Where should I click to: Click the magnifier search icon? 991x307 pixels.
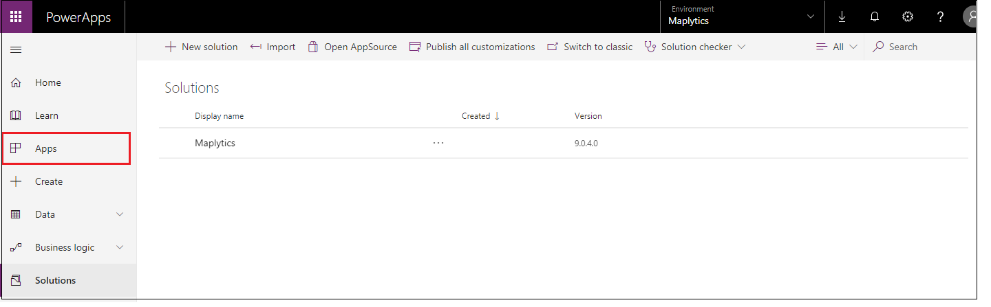point(878,47)
